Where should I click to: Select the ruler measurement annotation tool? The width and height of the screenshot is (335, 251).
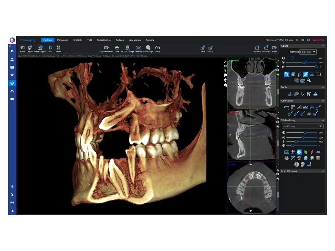tap(287, 107)
